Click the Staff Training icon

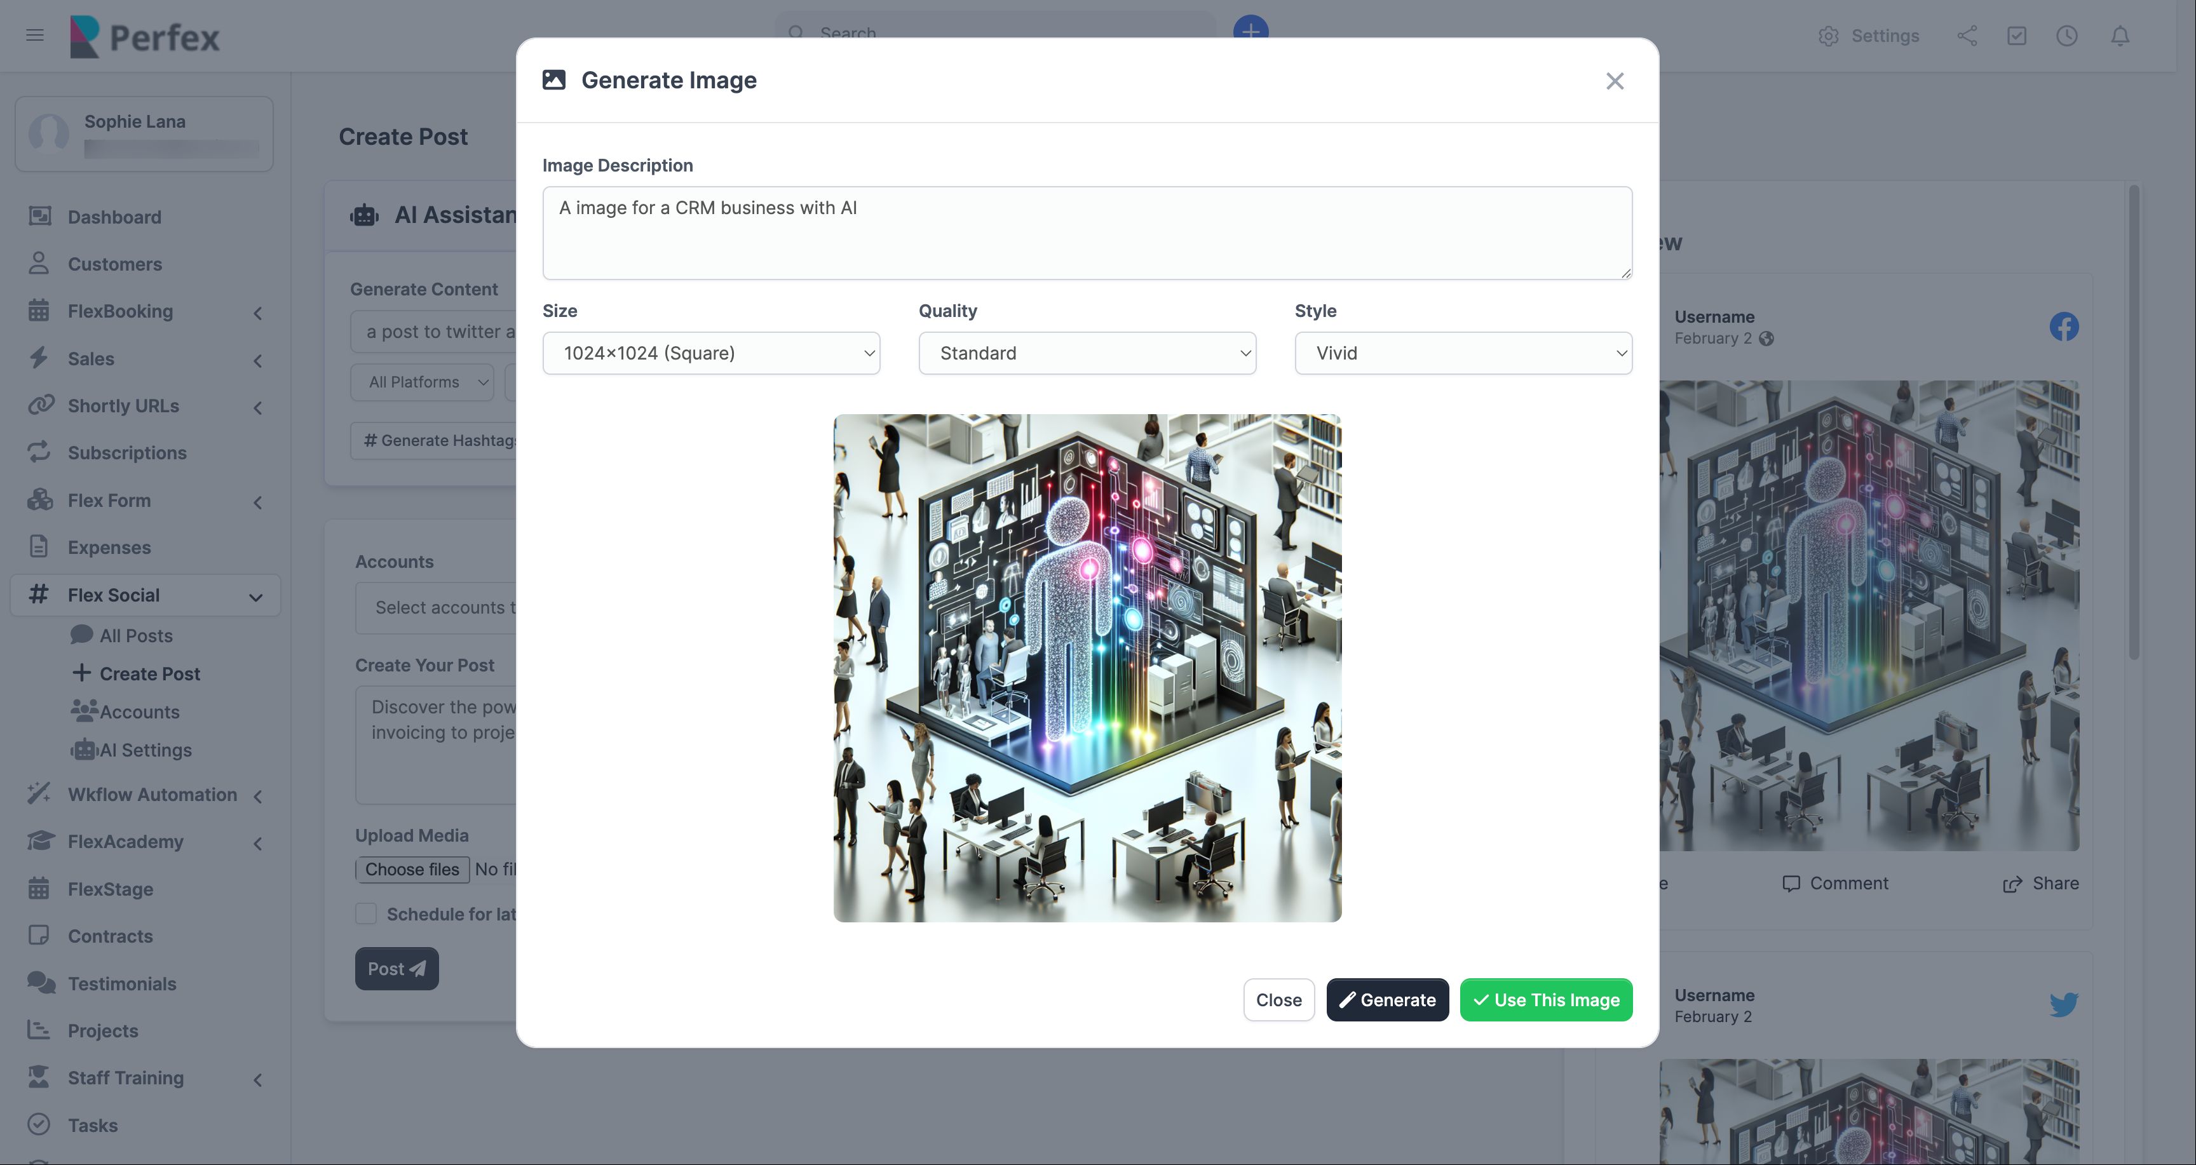tap(39, 1077)
